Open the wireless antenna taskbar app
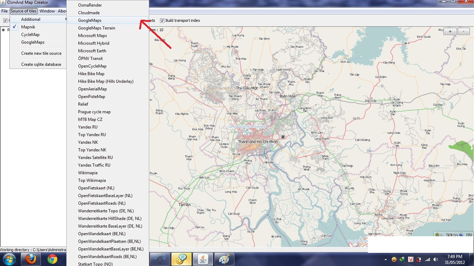The width and height of the screenshot is (474, 266). coord(160,259)
